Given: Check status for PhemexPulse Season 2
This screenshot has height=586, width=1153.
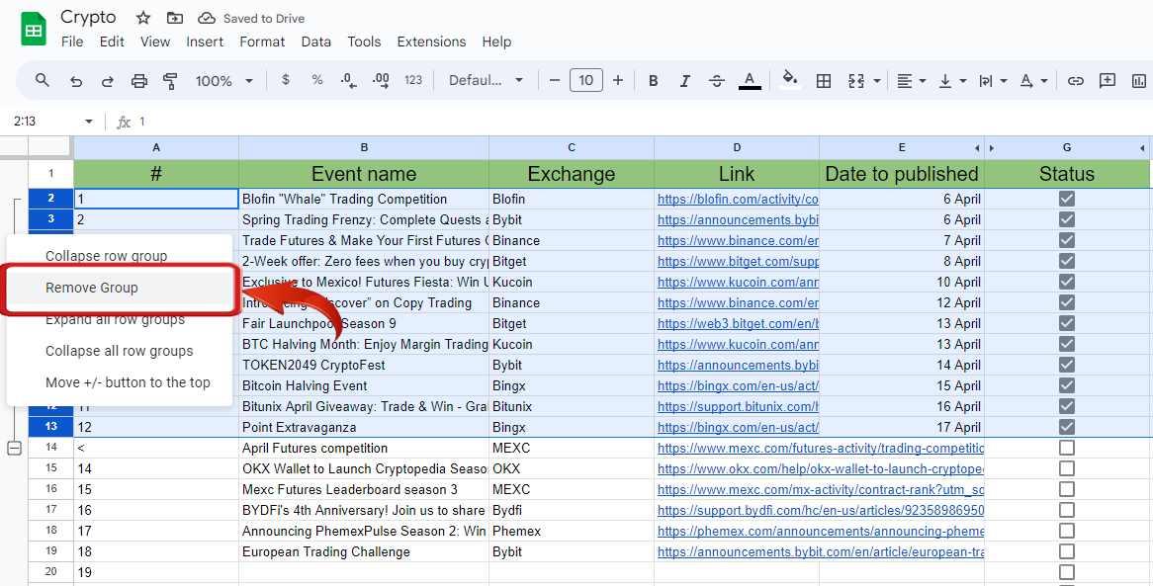Looking at the screenshot, I should 1067,531.
